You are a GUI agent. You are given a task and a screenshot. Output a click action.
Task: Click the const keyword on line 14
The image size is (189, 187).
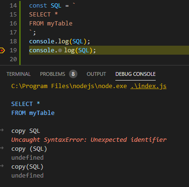coord(38,6)
